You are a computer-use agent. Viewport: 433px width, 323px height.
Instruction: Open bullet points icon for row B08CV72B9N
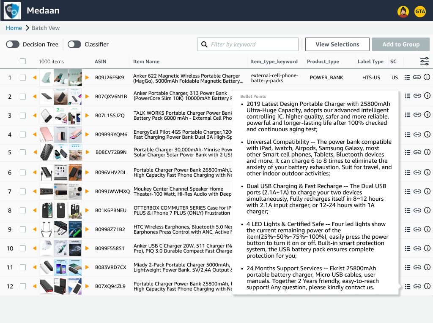coord(407,152)
